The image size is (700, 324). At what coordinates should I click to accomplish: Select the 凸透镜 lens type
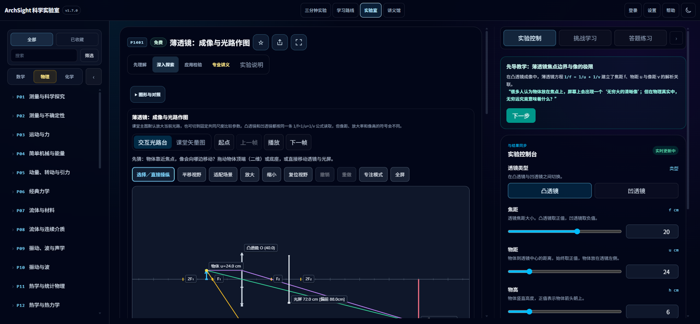(x=549, y=191)
